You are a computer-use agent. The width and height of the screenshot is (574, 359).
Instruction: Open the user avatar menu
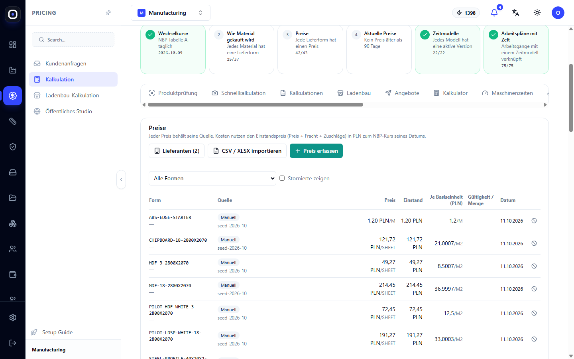558,13
